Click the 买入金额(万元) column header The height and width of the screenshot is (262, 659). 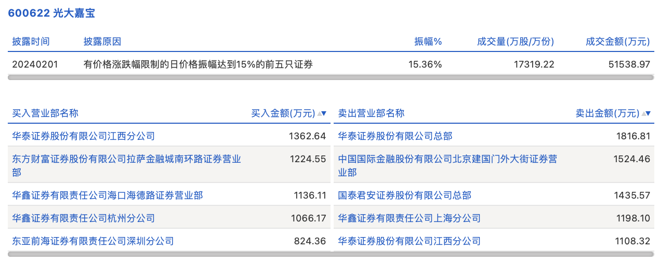pos(283,113)
